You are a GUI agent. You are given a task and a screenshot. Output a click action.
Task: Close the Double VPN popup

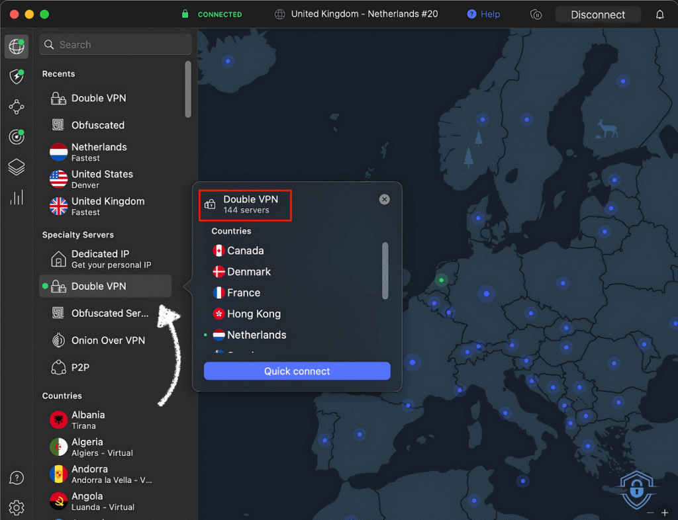[384, 199]
